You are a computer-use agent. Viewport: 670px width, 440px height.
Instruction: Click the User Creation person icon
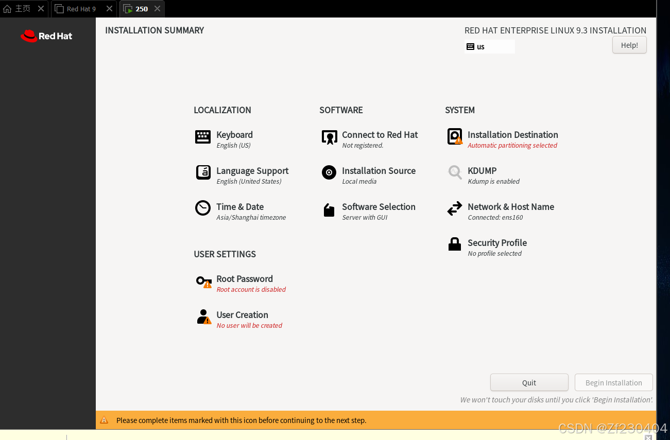[x=204, y=316]
